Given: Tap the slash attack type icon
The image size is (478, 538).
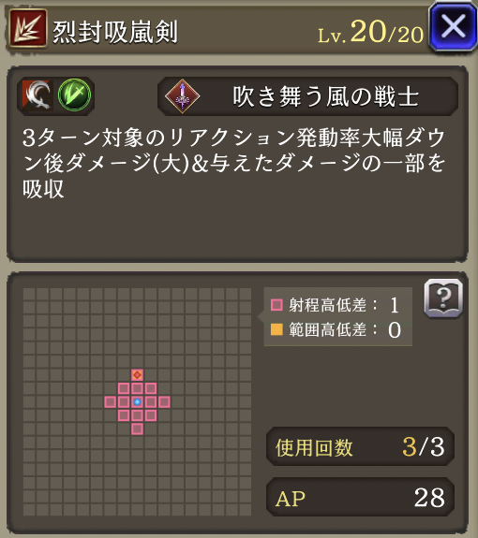Looking at the screenshot, I should 37,95.
